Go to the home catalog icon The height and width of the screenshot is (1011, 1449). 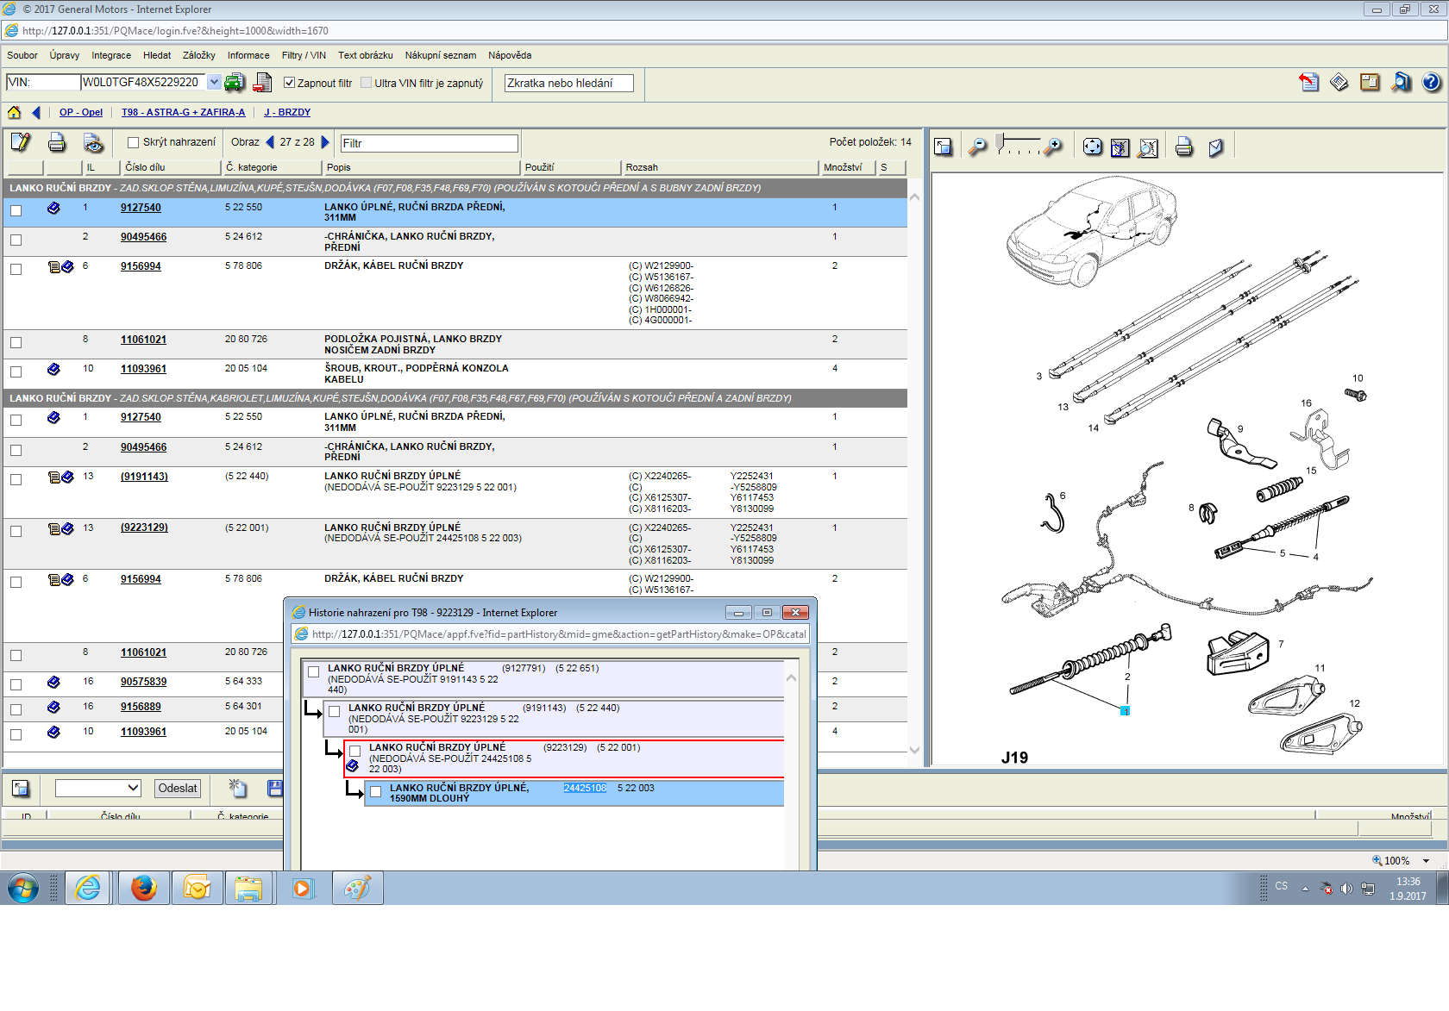pos(15,112)
